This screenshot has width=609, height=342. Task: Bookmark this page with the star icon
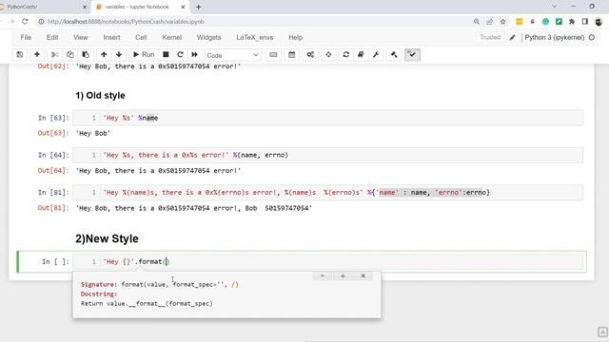pyautogui.click(x=503, y=22)
